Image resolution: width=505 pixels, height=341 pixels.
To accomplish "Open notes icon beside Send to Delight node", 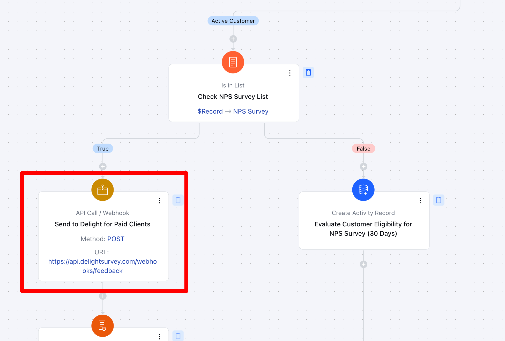I will [178, 200].
